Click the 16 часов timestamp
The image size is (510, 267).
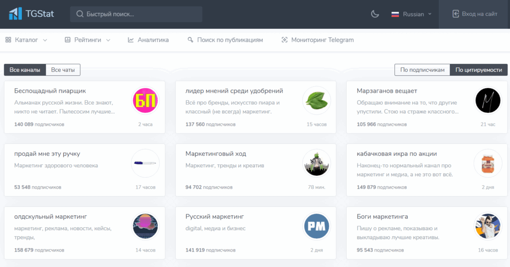click(488, 250)
